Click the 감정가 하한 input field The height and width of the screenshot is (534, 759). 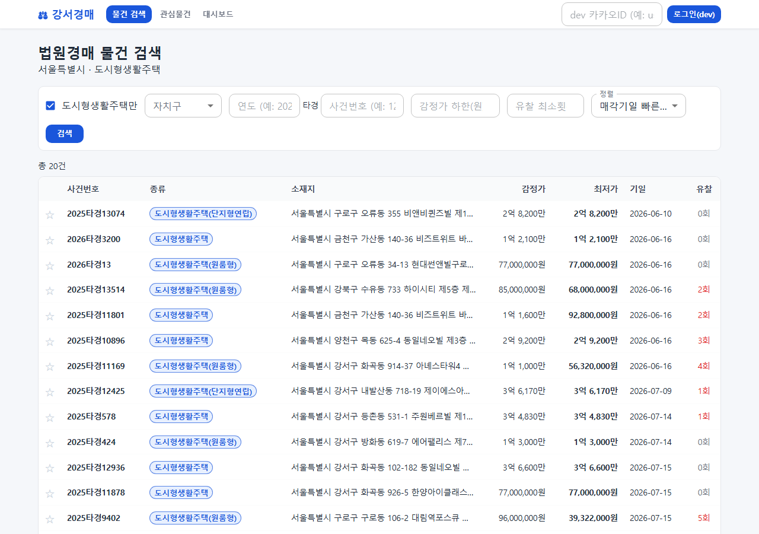coord(455,106)
